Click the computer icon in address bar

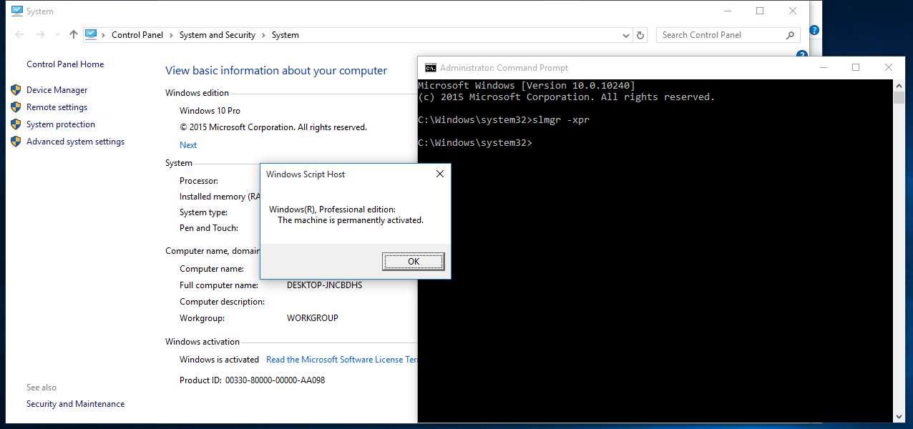pos(91,34)
